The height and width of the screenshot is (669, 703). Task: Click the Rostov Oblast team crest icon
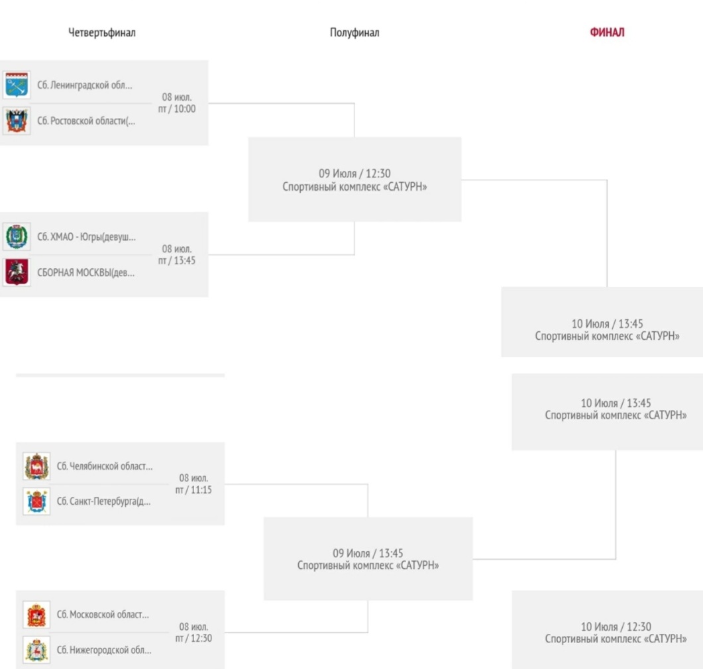coord(17,121)
